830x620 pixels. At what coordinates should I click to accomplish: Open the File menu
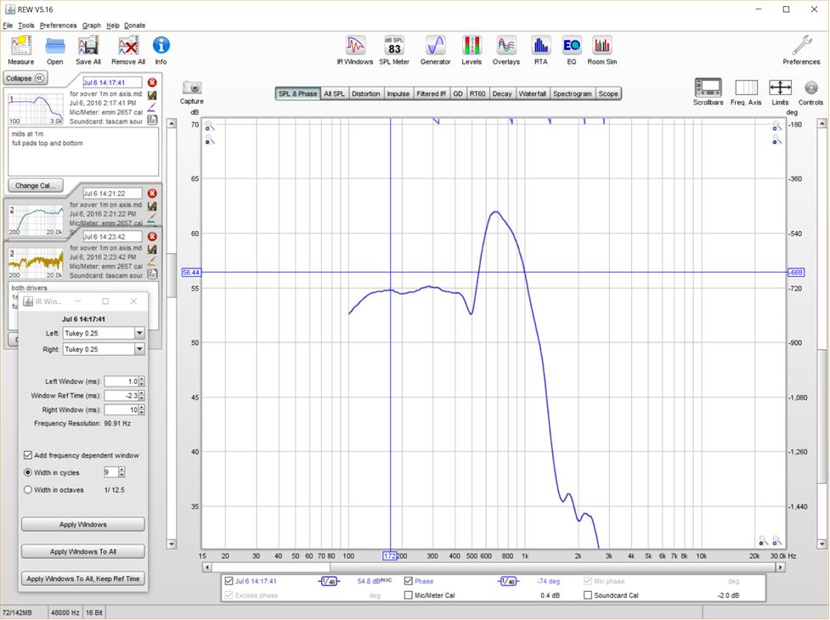8,25
